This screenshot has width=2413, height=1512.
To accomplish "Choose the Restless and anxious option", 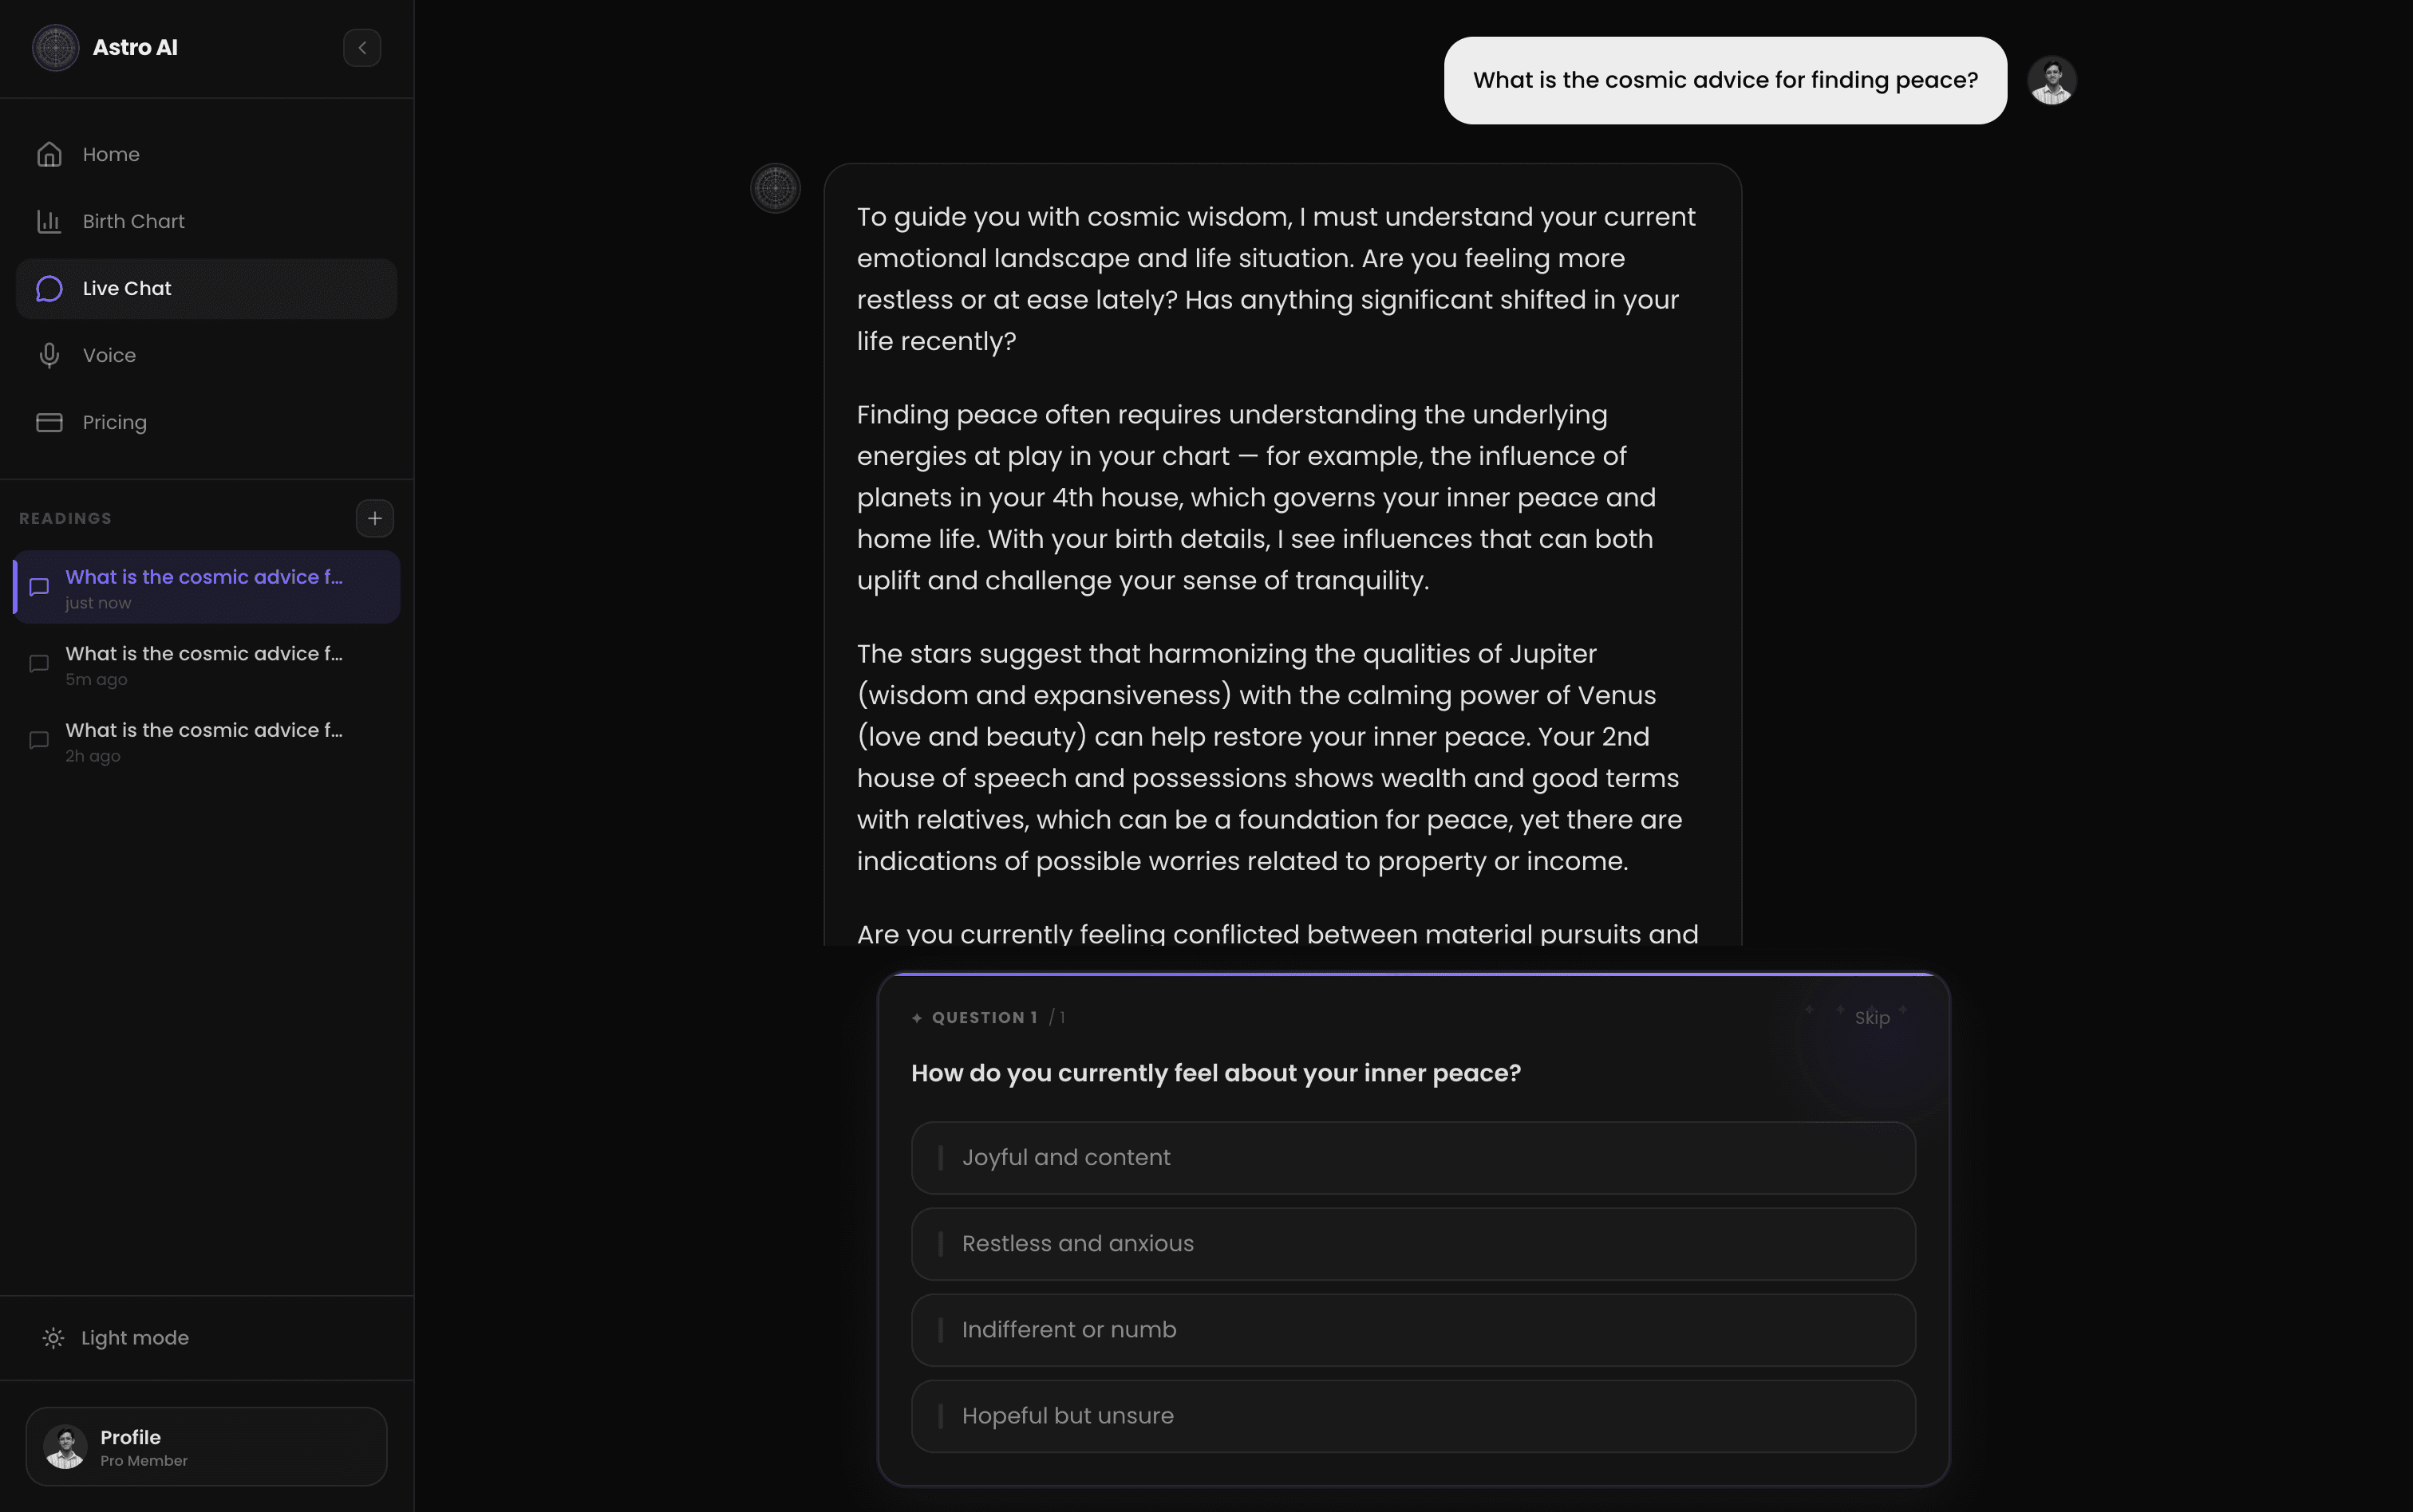I will pyautogui.click(x=1412, y=1243).
